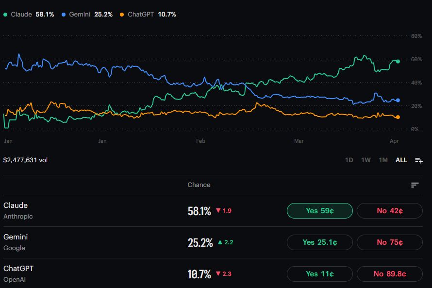The height and width of the screenshot is (288, 432).
Task: Click the green Claude endpoint on chart
Action: (x=398, y=62)
